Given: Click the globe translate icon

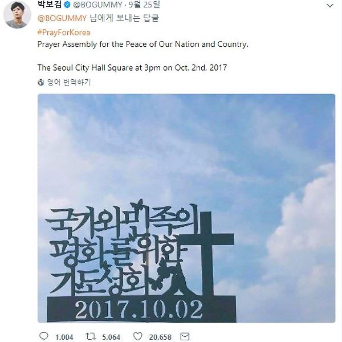Looking at the screenshot, I should pyautogui.click(x=41, y=83).
